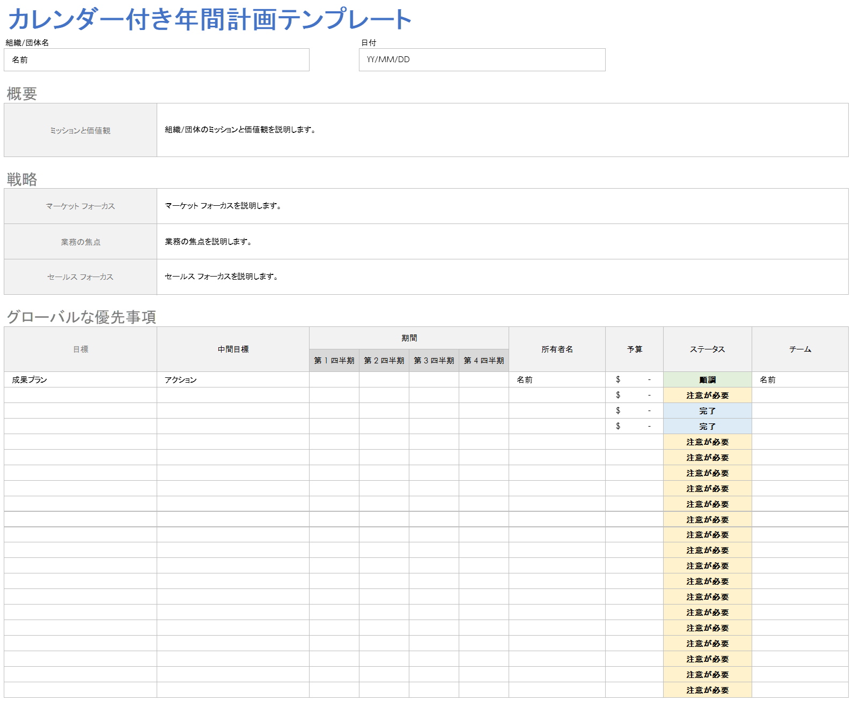
Task: Click the セールス フォーカスを説明します。 cell
Action: (x=502, y=277)
